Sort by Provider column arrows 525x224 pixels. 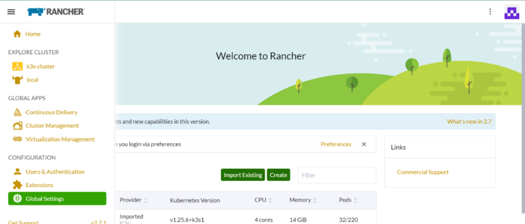pyautogui.click(x=146, y=200)
